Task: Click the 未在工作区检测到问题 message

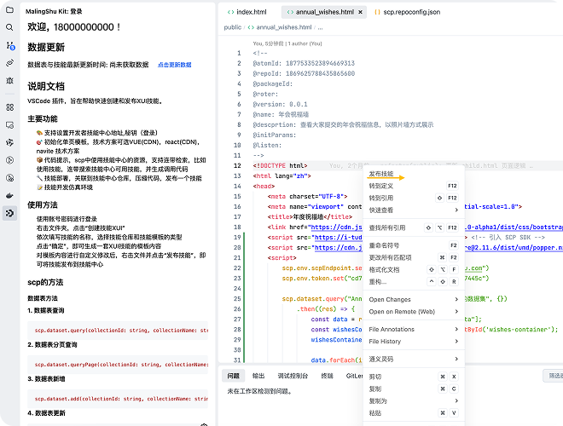Action: click(x=259, y=391)
